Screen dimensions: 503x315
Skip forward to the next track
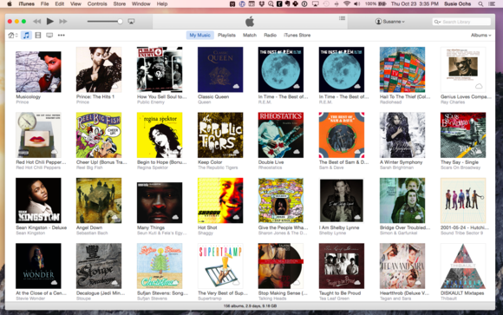click(62, 22)
